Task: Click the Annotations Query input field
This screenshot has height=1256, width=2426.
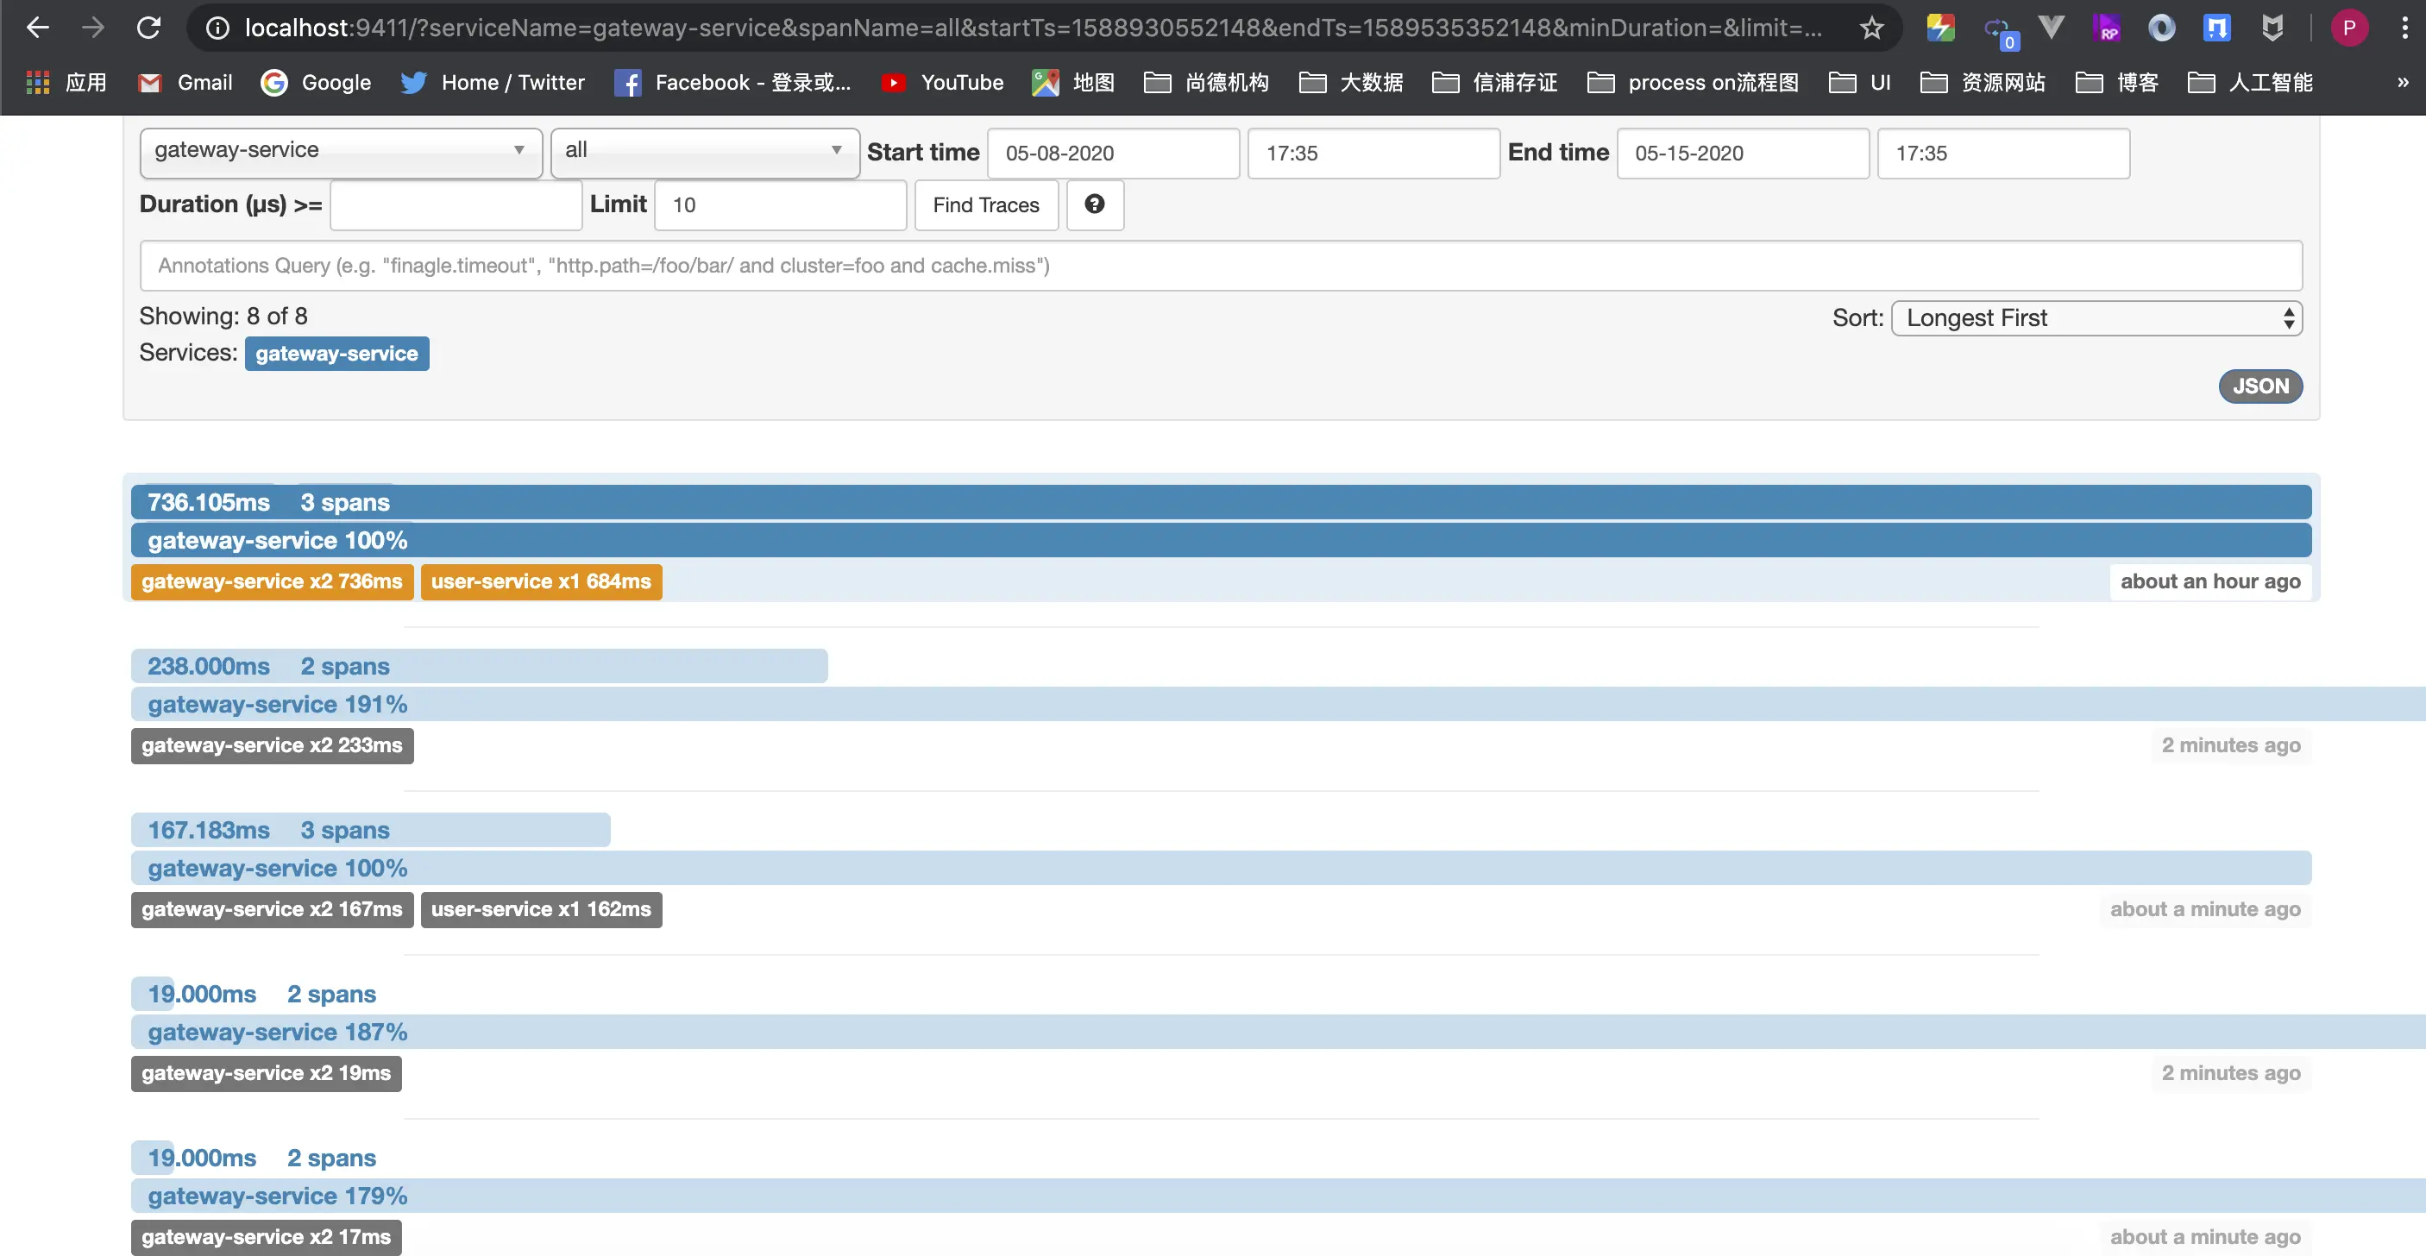Action: point(1220,266)
